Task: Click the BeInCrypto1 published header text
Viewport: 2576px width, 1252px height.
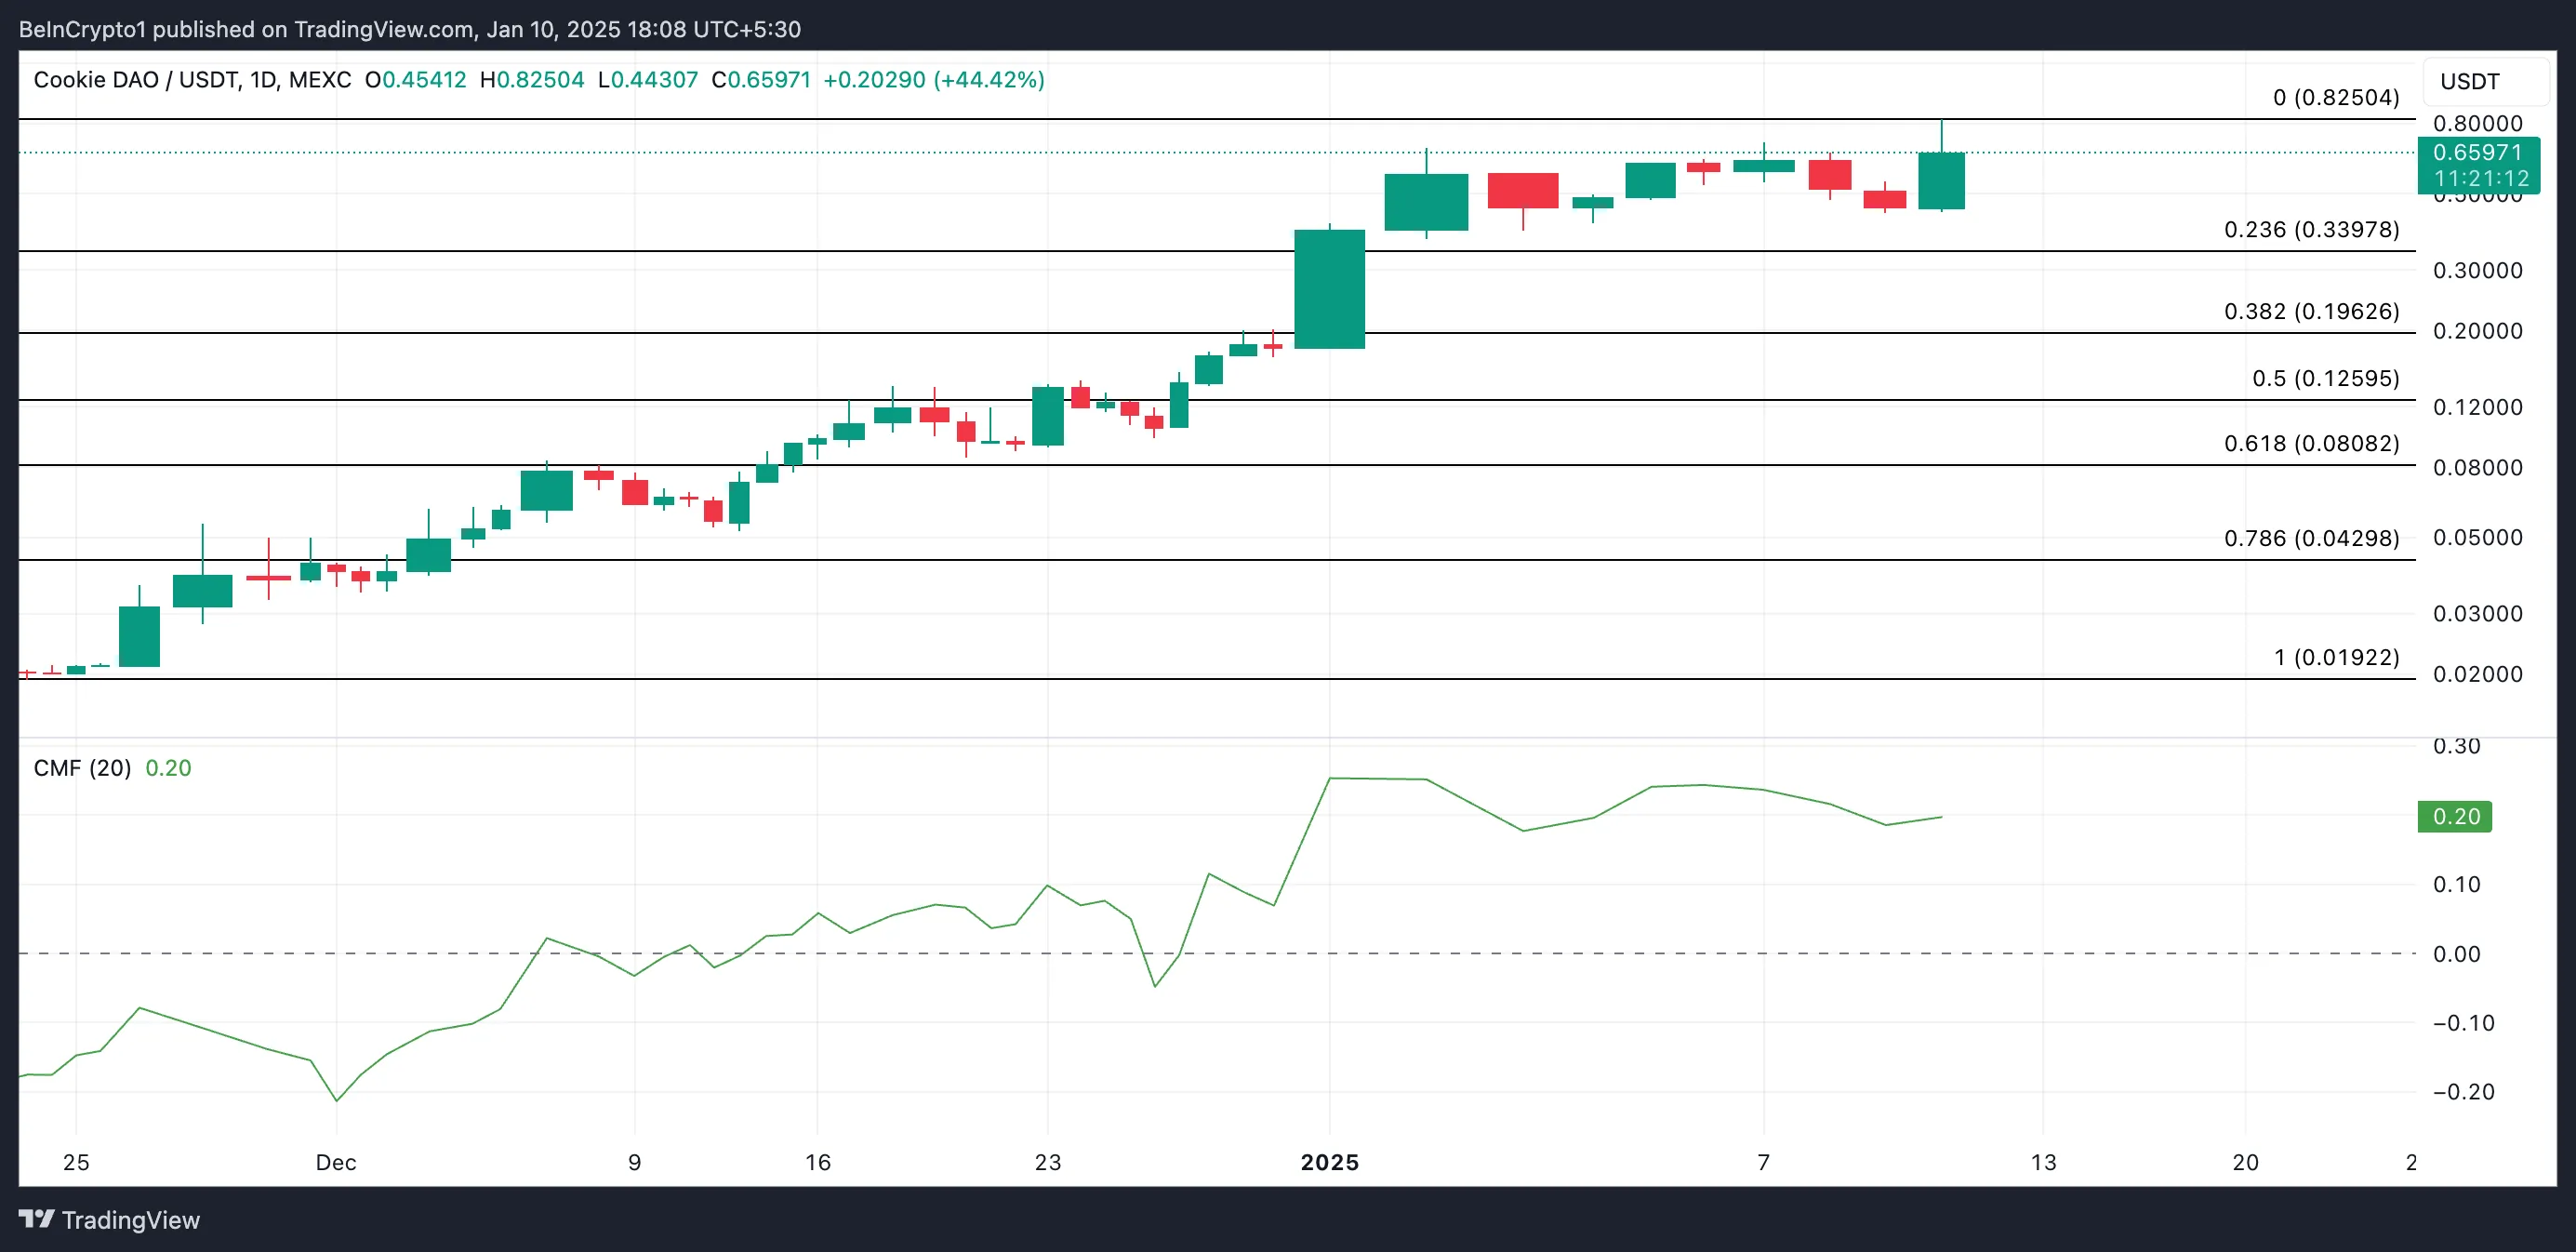Action: 410,30
